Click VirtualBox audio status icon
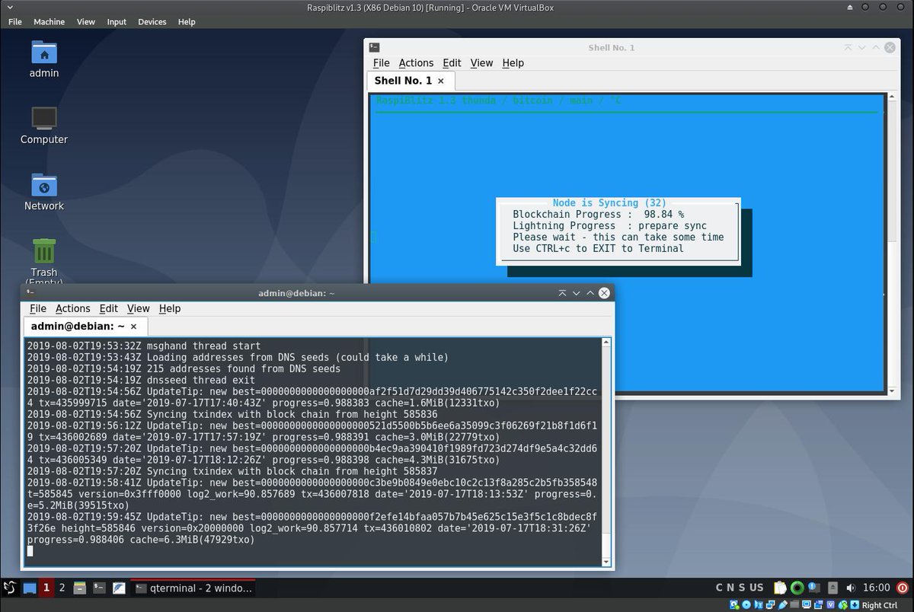This screenshot has height=612, width=914. click(759, 605)
